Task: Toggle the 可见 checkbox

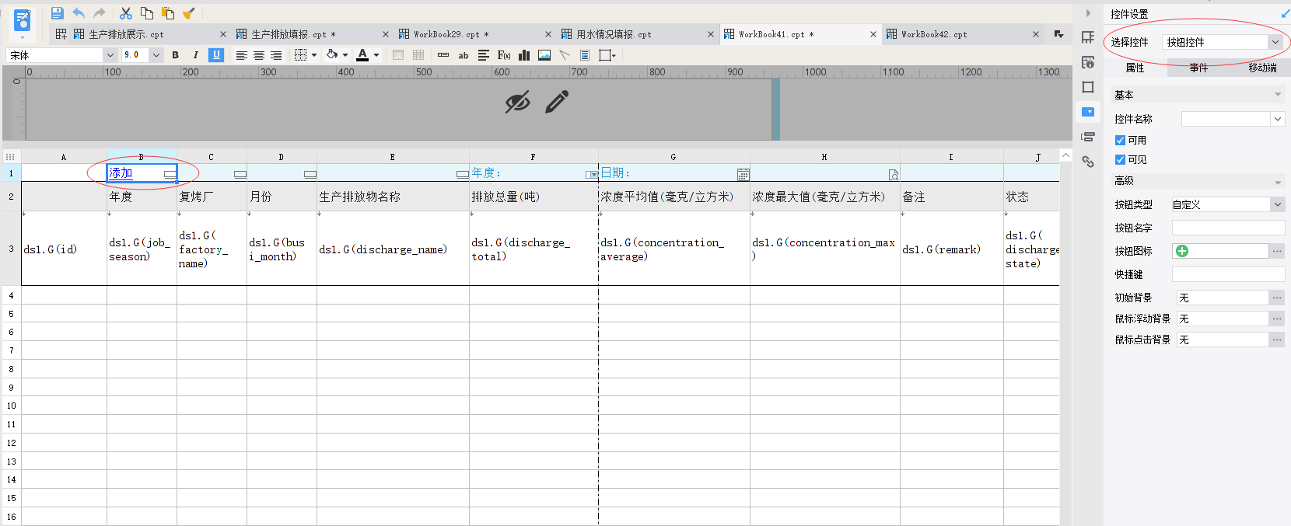Action: pos(1120,160)
